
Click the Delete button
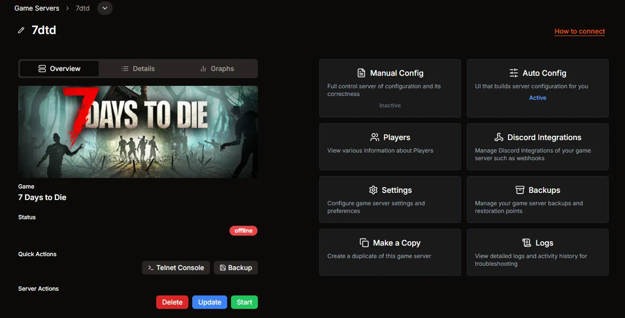point(172,302)
